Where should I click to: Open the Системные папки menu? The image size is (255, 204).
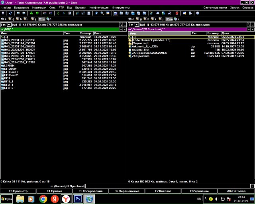pyautogui.click(x=215, y=8)
